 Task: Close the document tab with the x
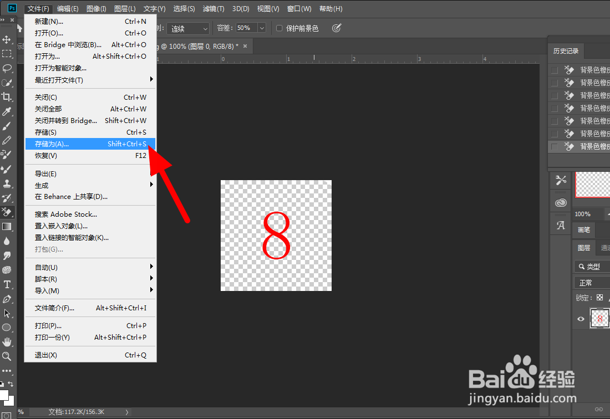click(x=245, y=46)
